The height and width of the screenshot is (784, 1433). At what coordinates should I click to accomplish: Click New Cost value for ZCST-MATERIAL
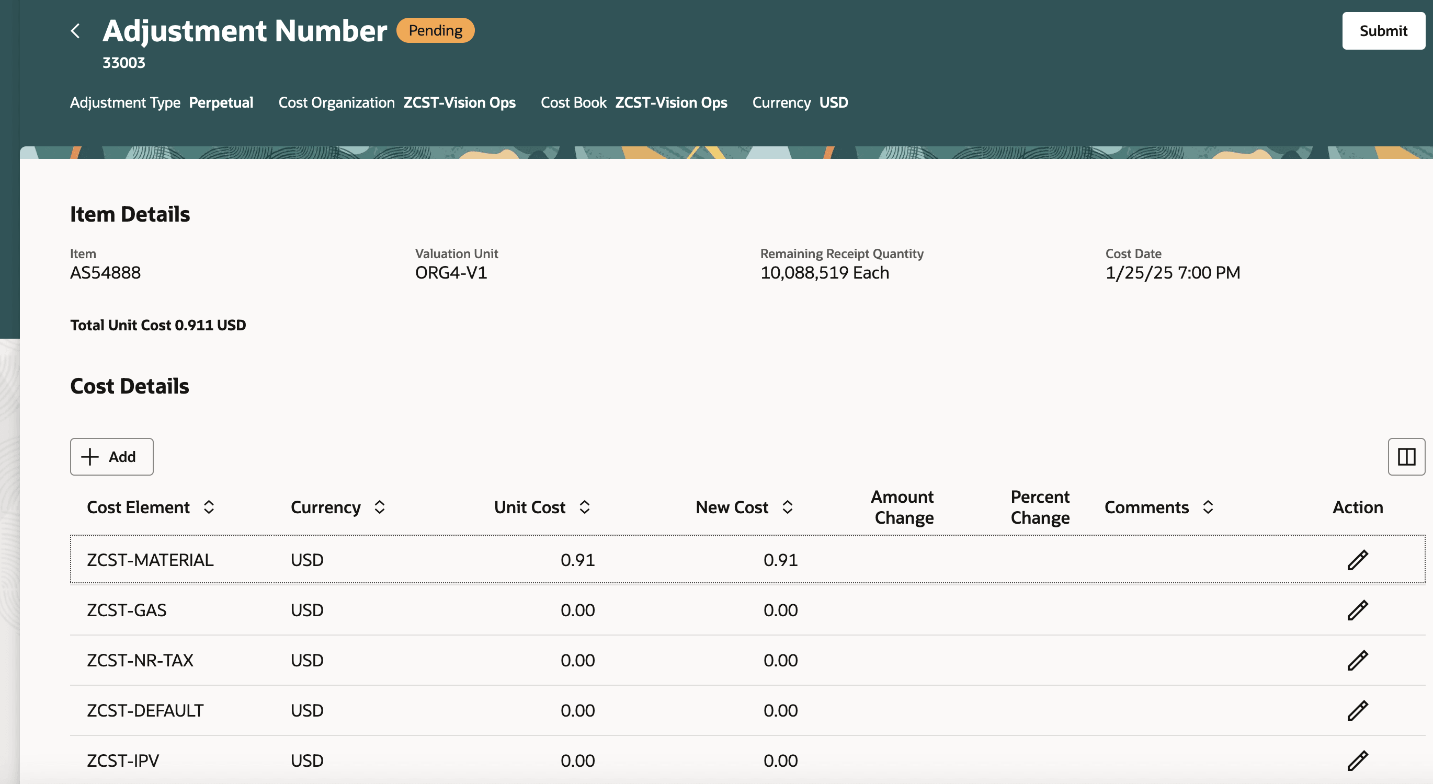click(780, 560)
